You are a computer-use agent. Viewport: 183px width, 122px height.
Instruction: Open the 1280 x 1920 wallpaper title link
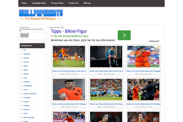click(x=69, y=104)
